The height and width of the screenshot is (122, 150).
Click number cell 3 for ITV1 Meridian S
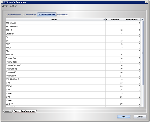[114, 79]
